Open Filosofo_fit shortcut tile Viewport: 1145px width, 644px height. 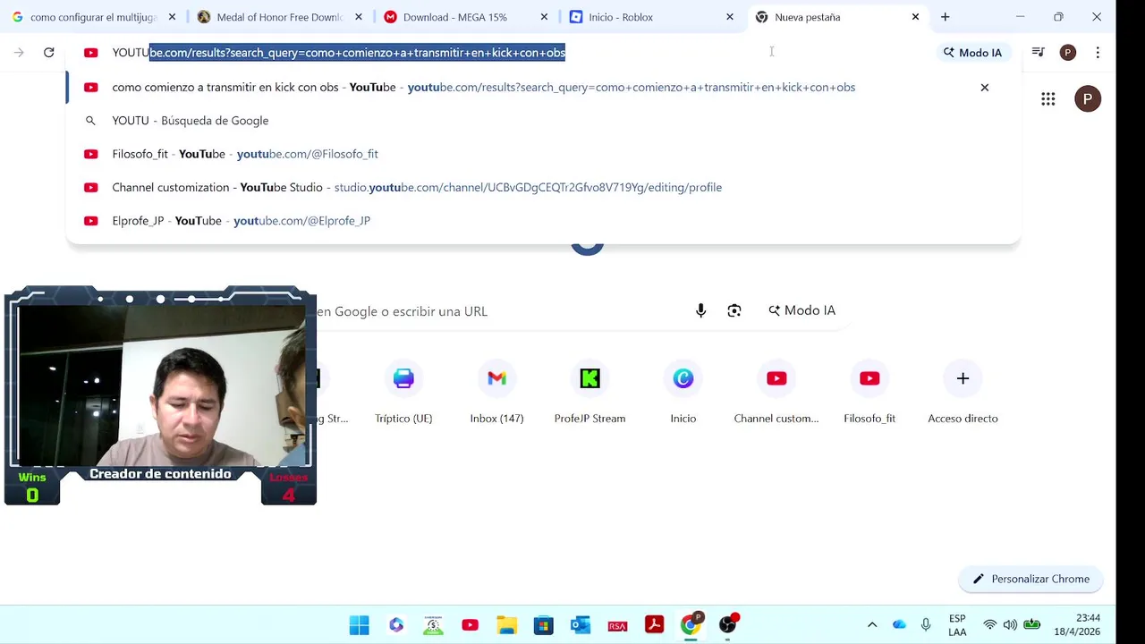(x=869, y=394)
